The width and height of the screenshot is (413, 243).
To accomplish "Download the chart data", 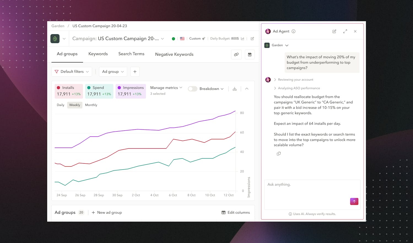I will (234, 89).
